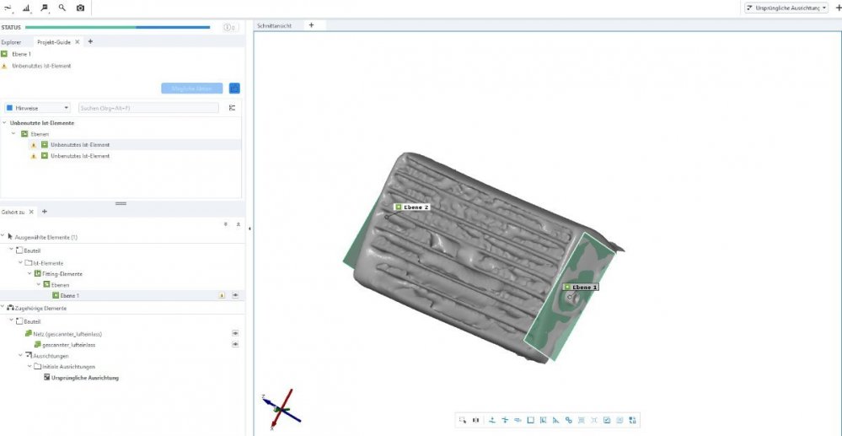Click the tree view icon beside search field

click(x=232, y=108)
